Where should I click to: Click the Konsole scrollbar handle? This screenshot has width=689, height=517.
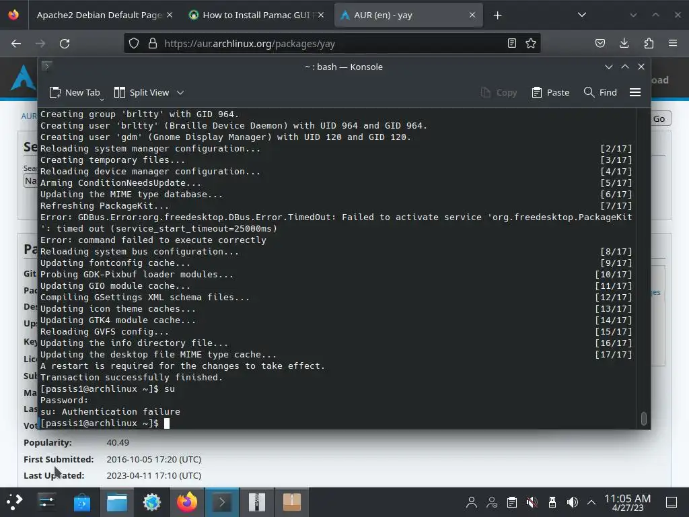coord(644,419)
